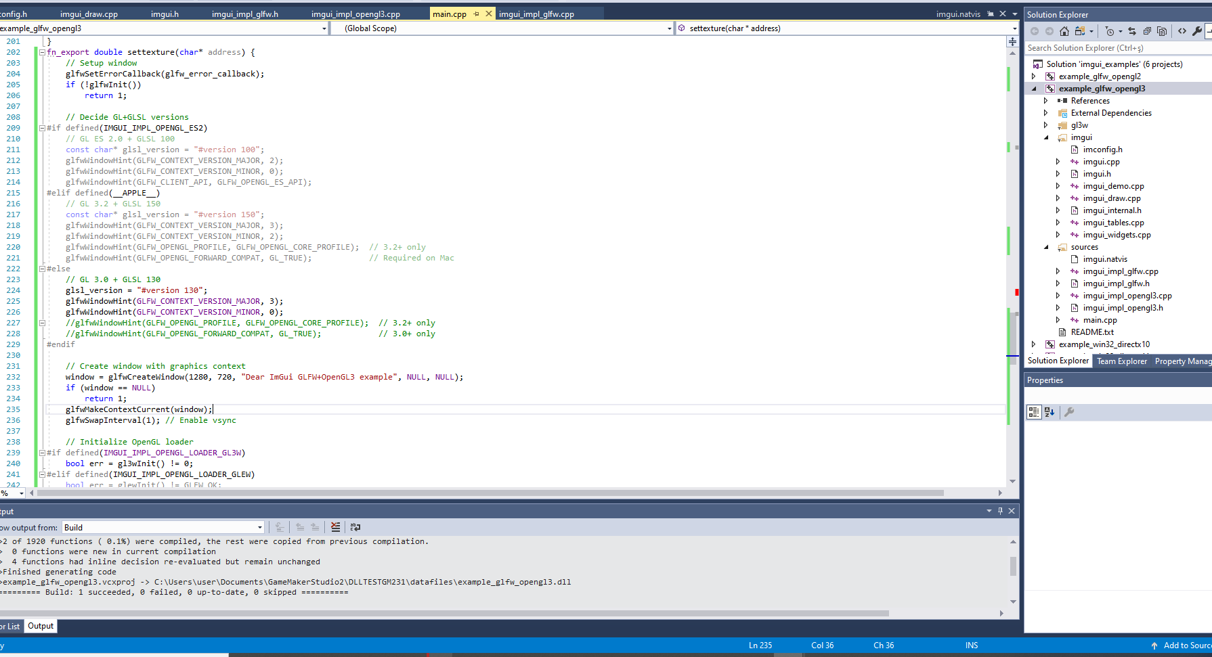Click Search Solution Explorer input field
This screenshot has width=1212, height=657.
[1117, 48]
